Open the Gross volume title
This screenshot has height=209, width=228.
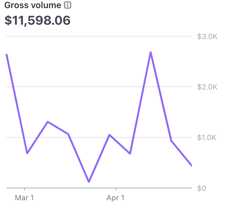click(x=33, y=5)
